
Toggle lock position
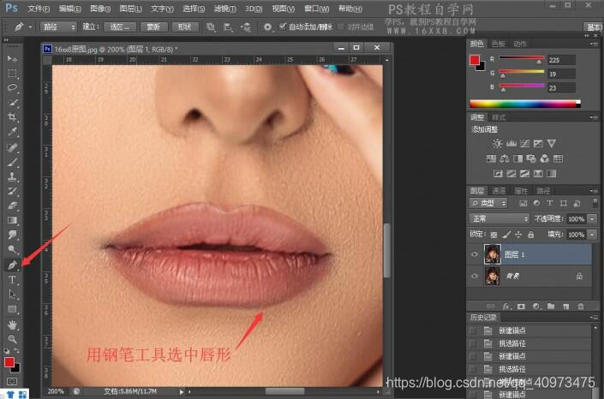click(x=518, y=235)
